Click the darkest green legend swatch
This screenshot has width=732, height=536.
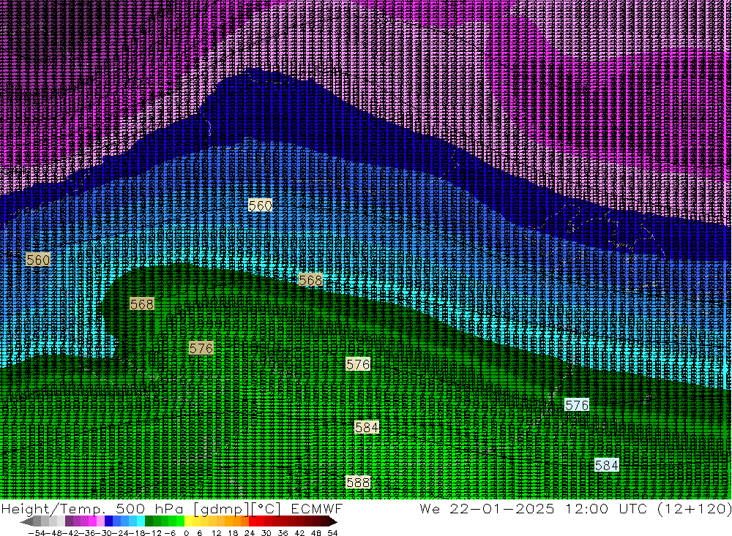tap(149, 521)
